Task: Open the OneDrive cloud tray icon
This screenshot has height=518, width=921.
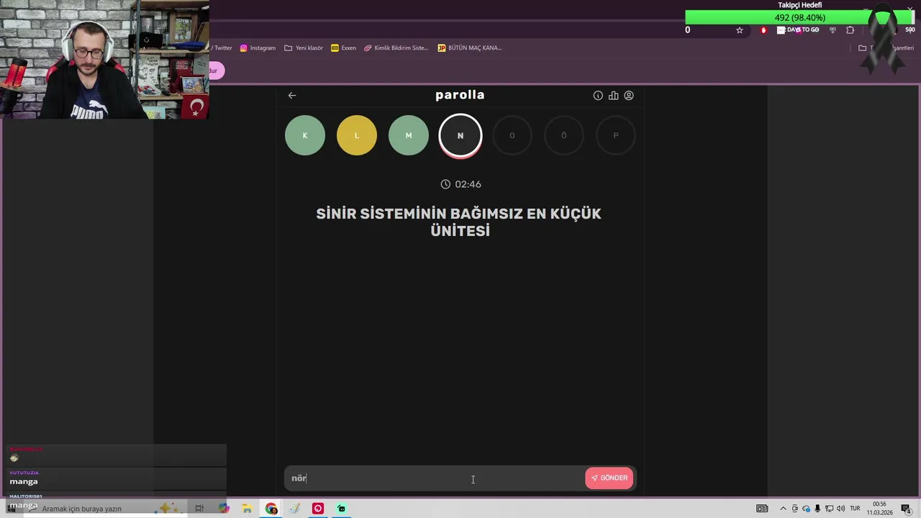Action: pos(807,509)
